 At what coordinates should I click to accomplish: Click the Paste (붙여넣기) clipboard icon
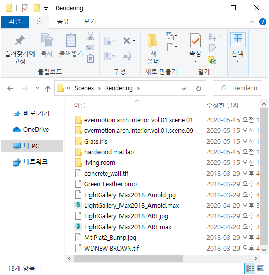point(71,40)
